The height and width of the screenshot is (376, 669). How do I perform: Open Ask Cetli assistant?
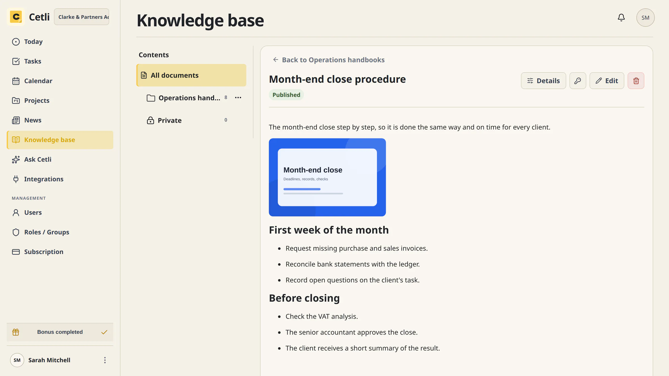point(60,160)
